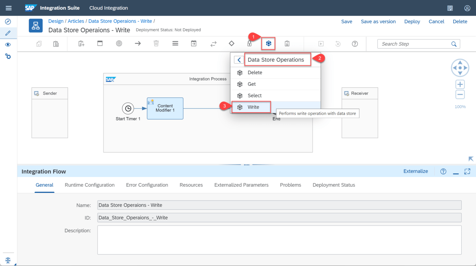Switch to the Runtime Configuration tab
This screenshot has width=476, height=266.
(90, 185)
